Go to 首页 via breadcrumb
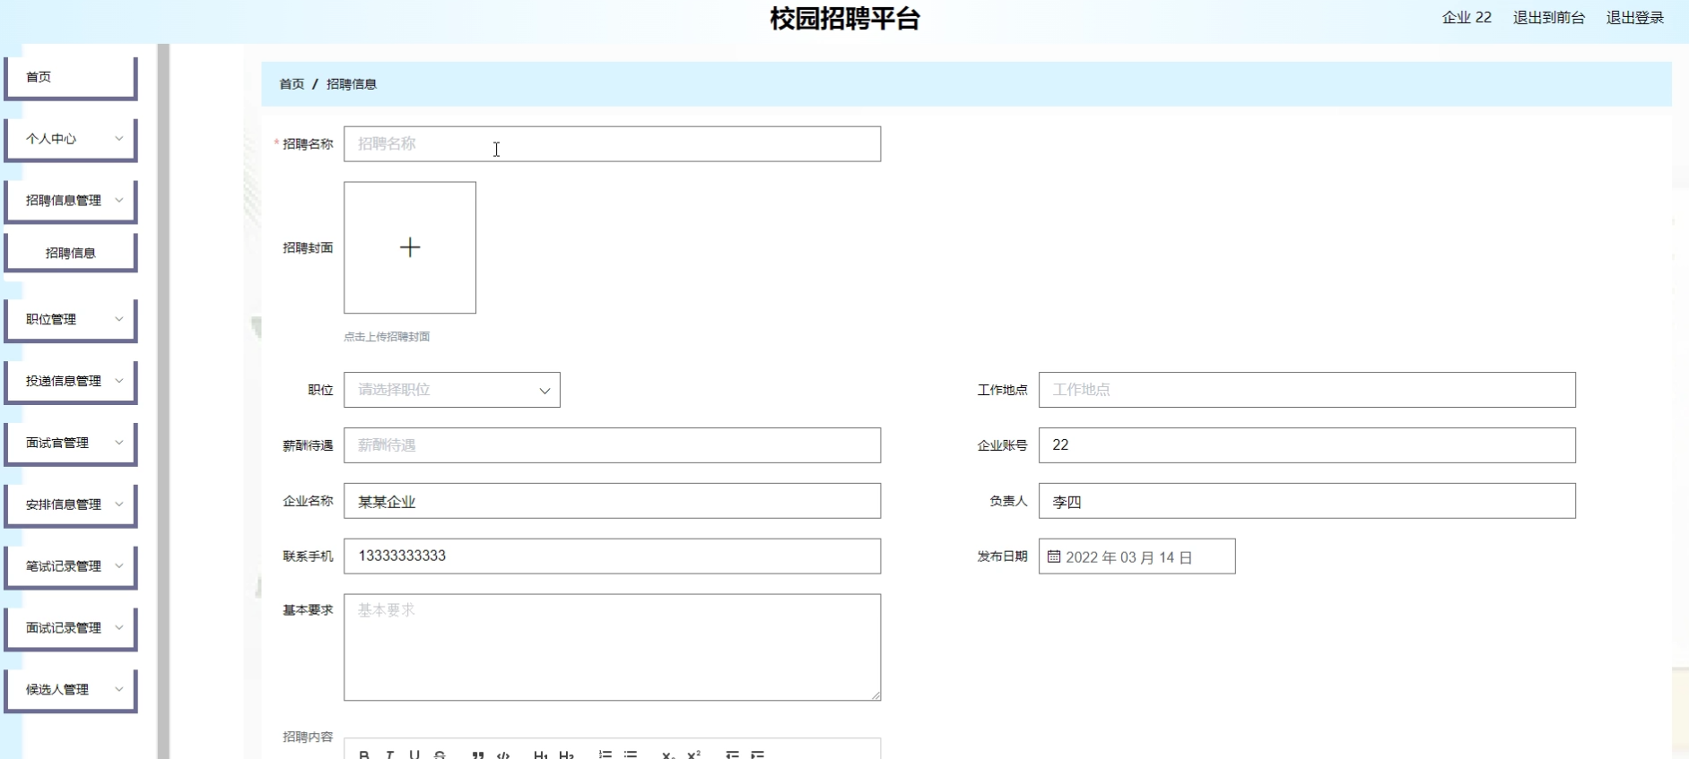Viewport: 1689px width, 759px height. point(292,84)
